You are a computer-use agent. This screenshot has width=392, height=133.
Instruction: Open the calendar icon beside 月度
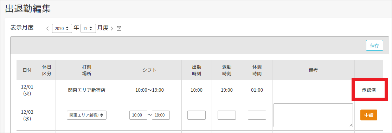[x=119, y=28]
